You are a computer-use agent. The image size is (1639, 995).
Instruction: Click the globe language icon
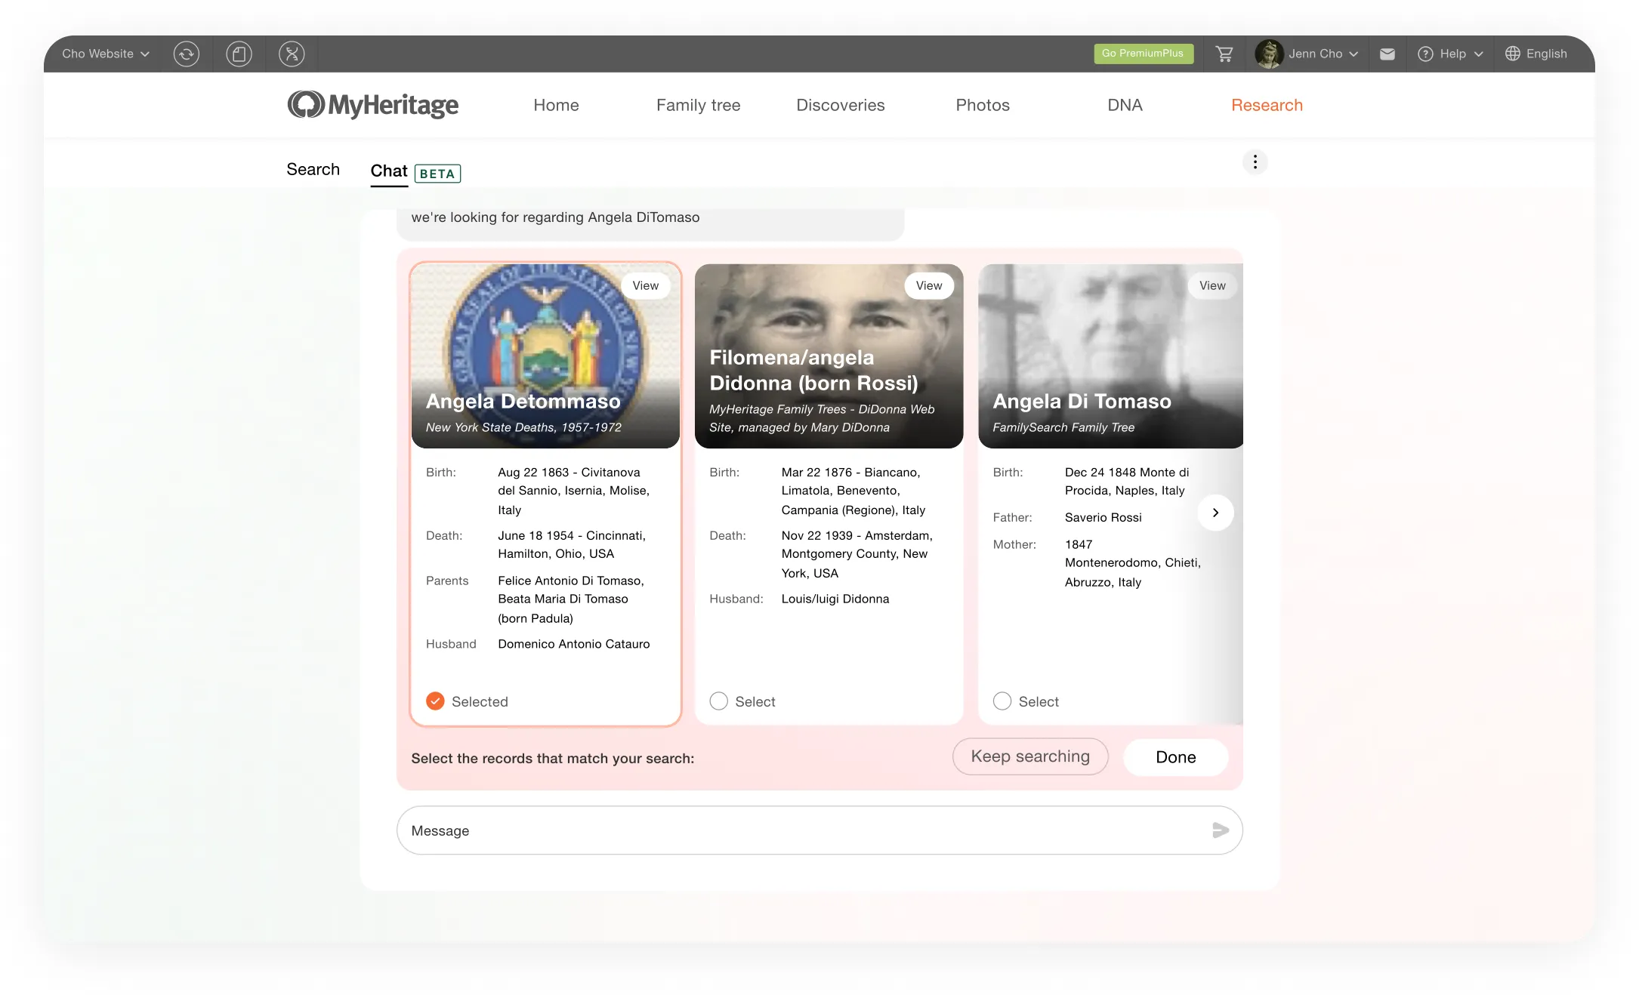pos(1513,54)
